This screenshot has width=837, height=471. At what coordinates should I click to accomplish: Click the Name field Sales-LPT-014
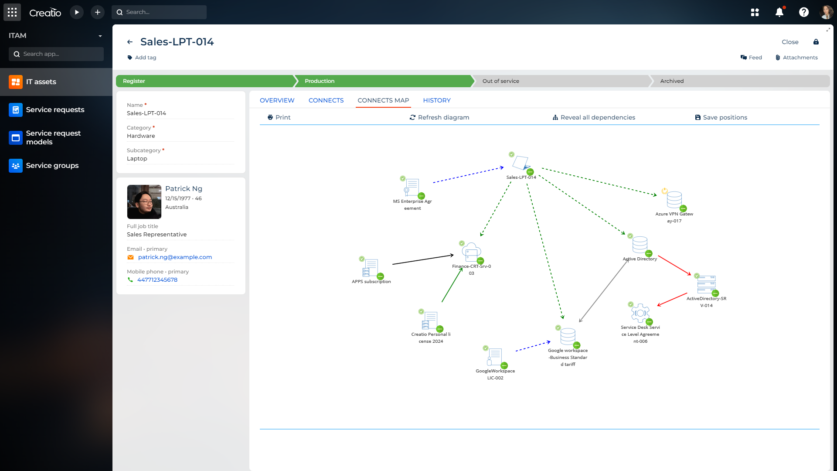(180, 113)
